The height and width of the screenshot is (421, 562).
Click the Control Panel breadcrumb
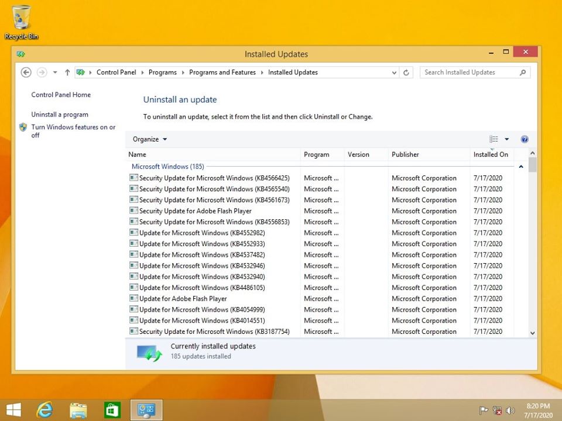point(116,73)
